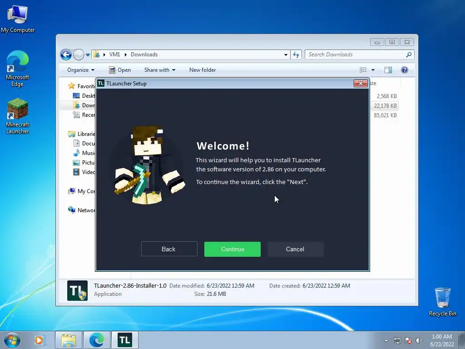Select Libraries in navigation pane

coord(82,134)
